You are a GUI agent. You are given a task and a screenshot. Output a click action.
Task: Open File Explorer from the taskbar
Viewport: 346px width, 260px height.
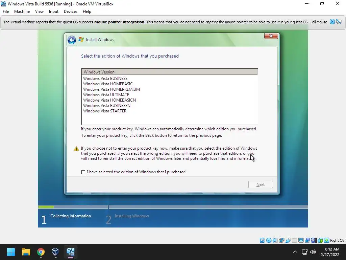click(x=26, y=252)
